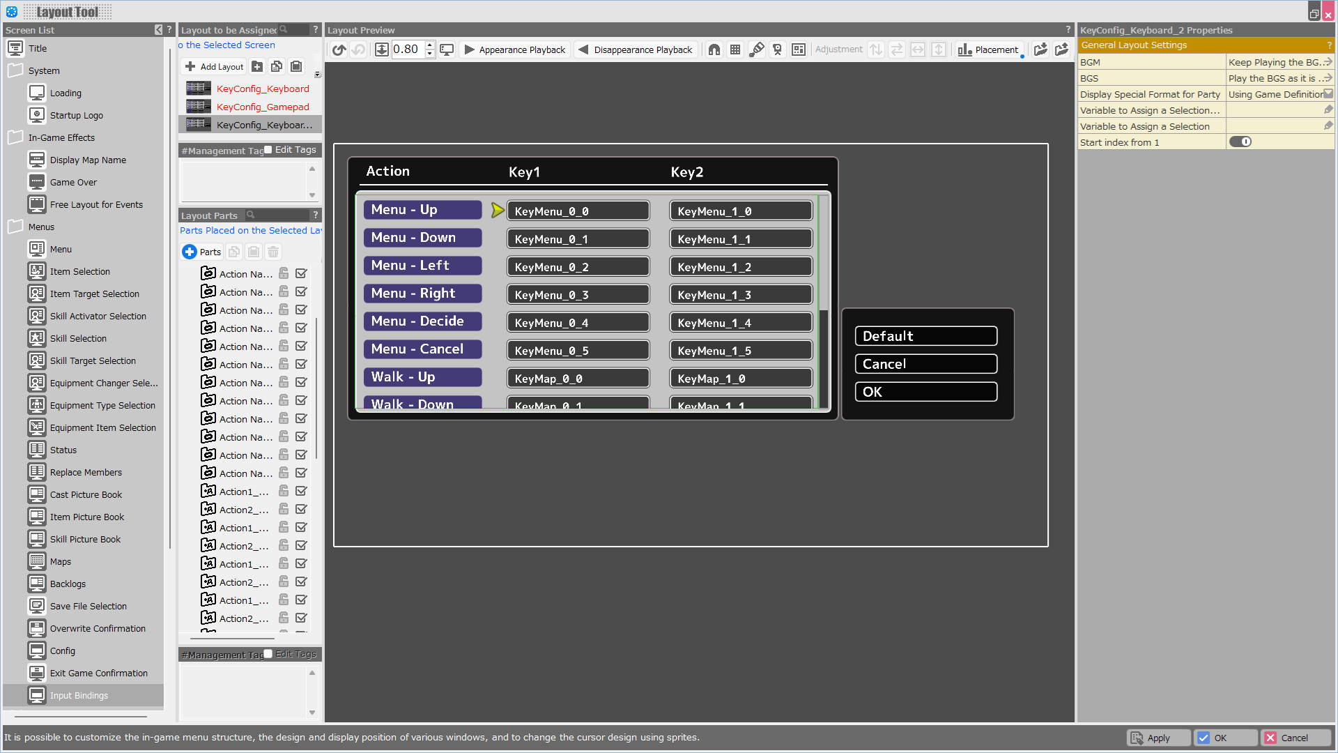Click the fit-to-screen icon near the zoom field
The height and width of the screenshot is (753, 1338).
(381, 50)
